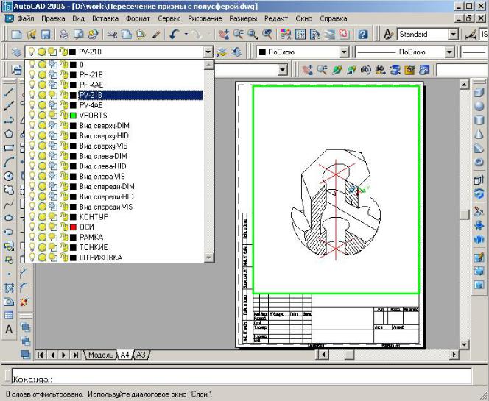Viewport: 489px width, 401px height.
Task: Click the Open file icon
Action: coord(31,34)
